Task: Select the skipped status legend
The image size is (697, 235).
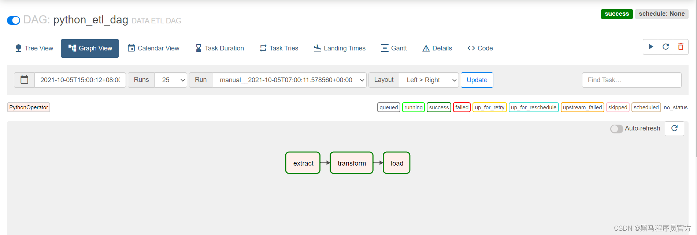Action: (x=618, y=107)
